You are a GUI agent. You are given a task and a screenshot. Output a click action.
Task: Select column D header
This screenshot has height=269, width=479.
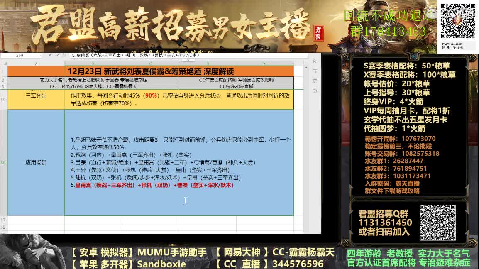pyautogui.click(x=208, y=63)
